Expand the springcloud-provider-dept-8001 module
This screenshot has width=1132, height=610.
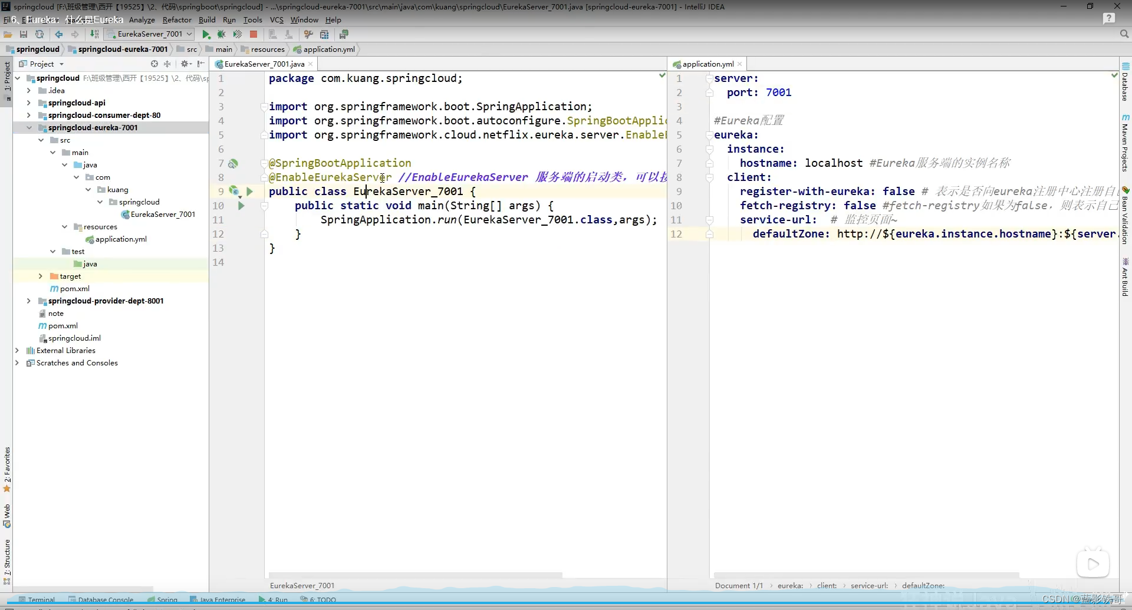tap(29, 301)
